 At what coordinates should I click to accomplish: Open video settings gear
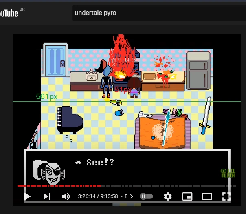[x=168, y=196]
